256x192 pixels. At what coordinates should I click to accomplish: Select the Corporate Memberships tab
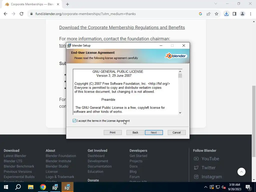click(32, 4)
